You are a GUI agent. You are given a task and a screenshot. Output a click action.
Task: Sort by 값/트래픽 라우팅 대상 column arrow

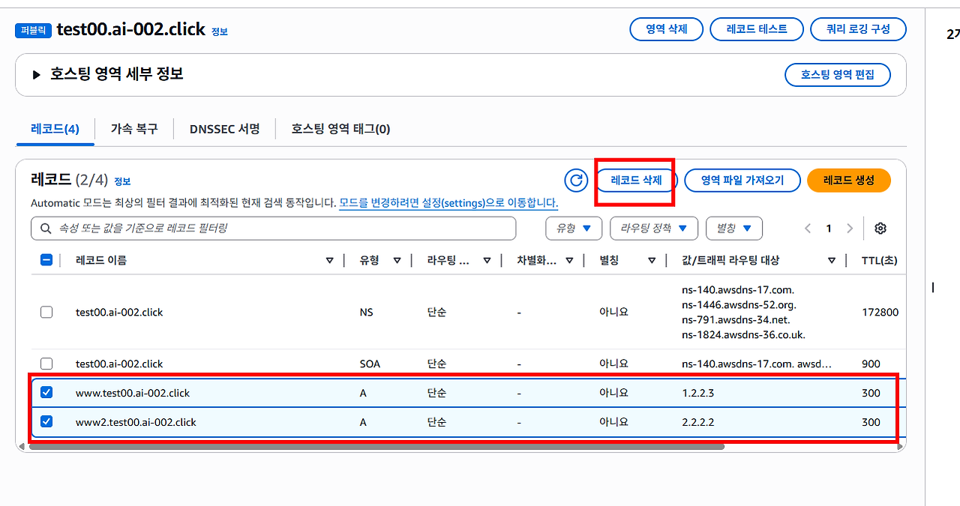pyautogui.click(x=832, y=260)
